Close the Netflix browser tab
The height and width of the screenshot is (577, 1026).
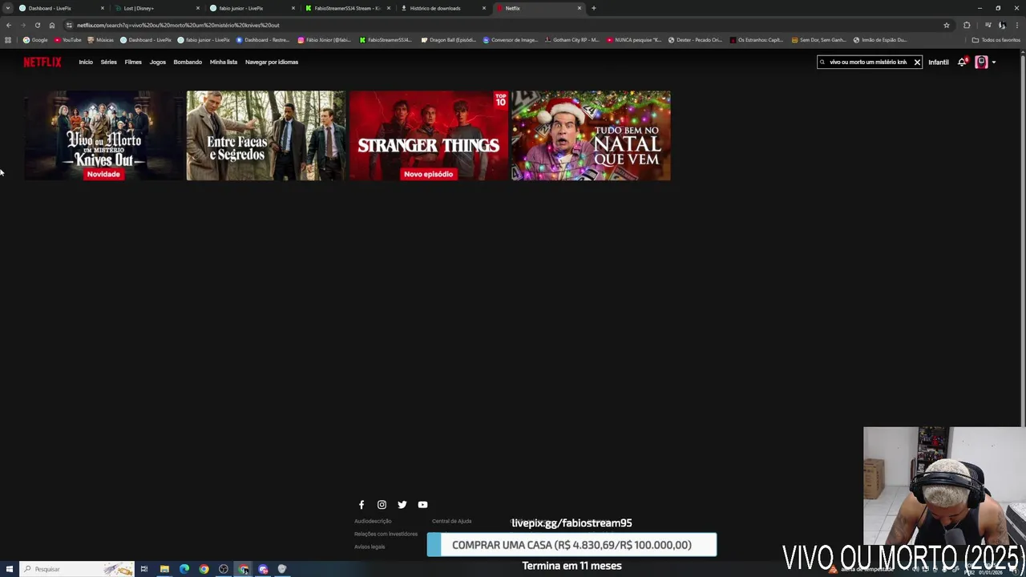(580, 8)
